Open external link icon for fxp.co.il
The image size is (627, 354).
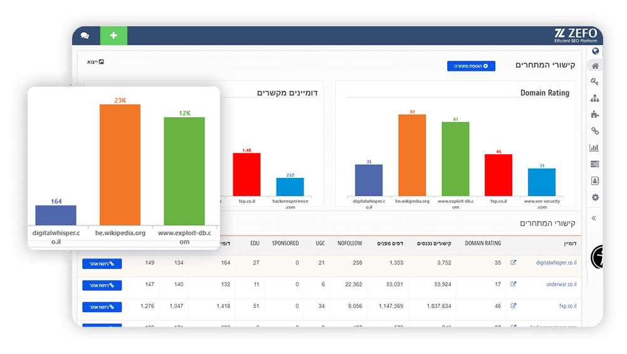tap(514, 306)
